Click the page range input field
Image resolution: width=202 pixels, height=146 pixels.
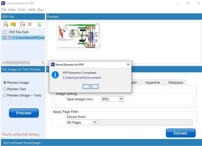click(145, 122)
